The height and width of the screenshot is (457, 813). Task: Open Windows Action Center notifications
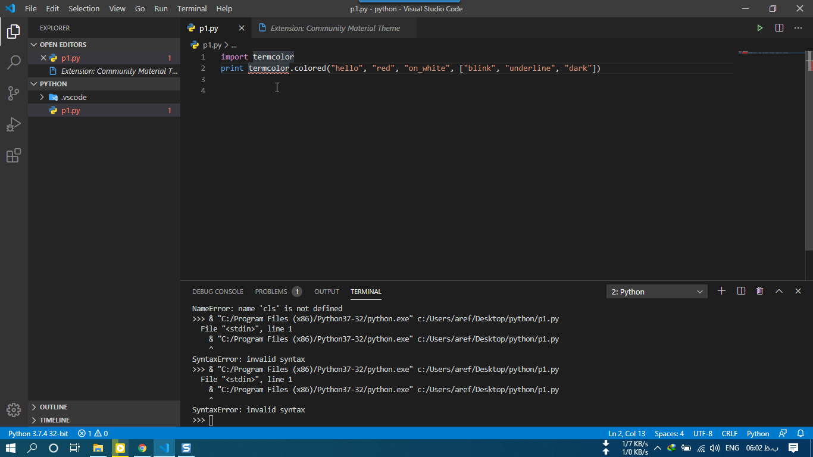tap(793, 448)
